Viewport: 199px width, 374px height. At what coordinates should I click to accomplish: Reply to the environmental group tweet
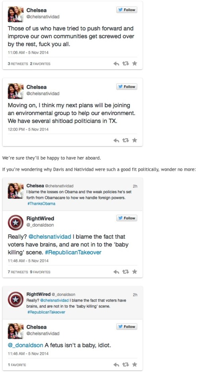point(116,141)
